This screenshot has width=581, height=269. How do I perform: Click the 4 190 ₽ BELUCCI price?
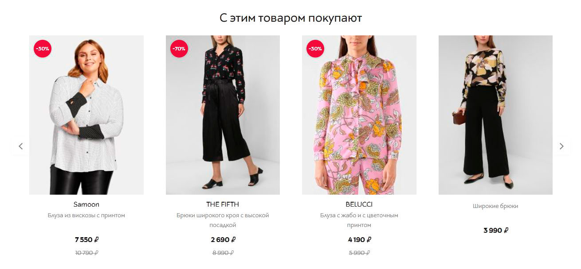coord(359,240)
